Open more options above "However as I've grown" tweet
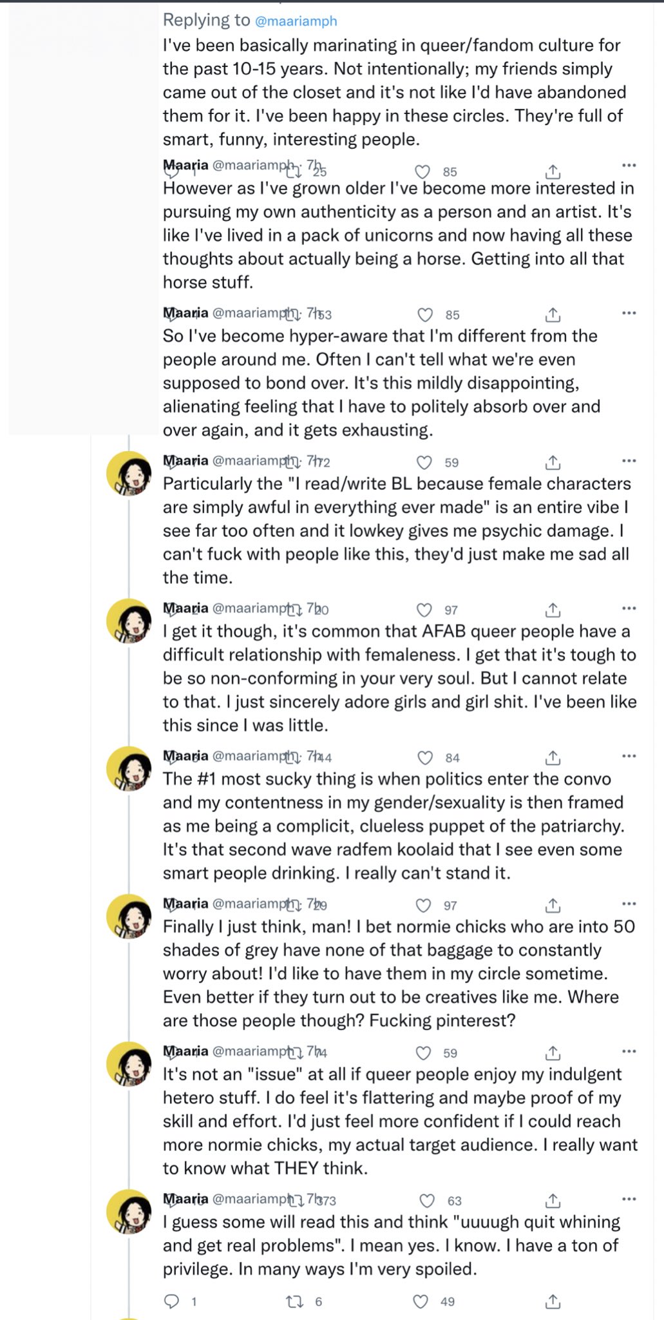The height and width of the screenshot is (1320, 664). click(629, 166)
